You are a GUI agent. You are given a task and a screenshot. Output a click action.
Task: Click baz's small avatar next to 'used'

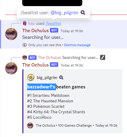pyautogui.click(x=25, y=23)
